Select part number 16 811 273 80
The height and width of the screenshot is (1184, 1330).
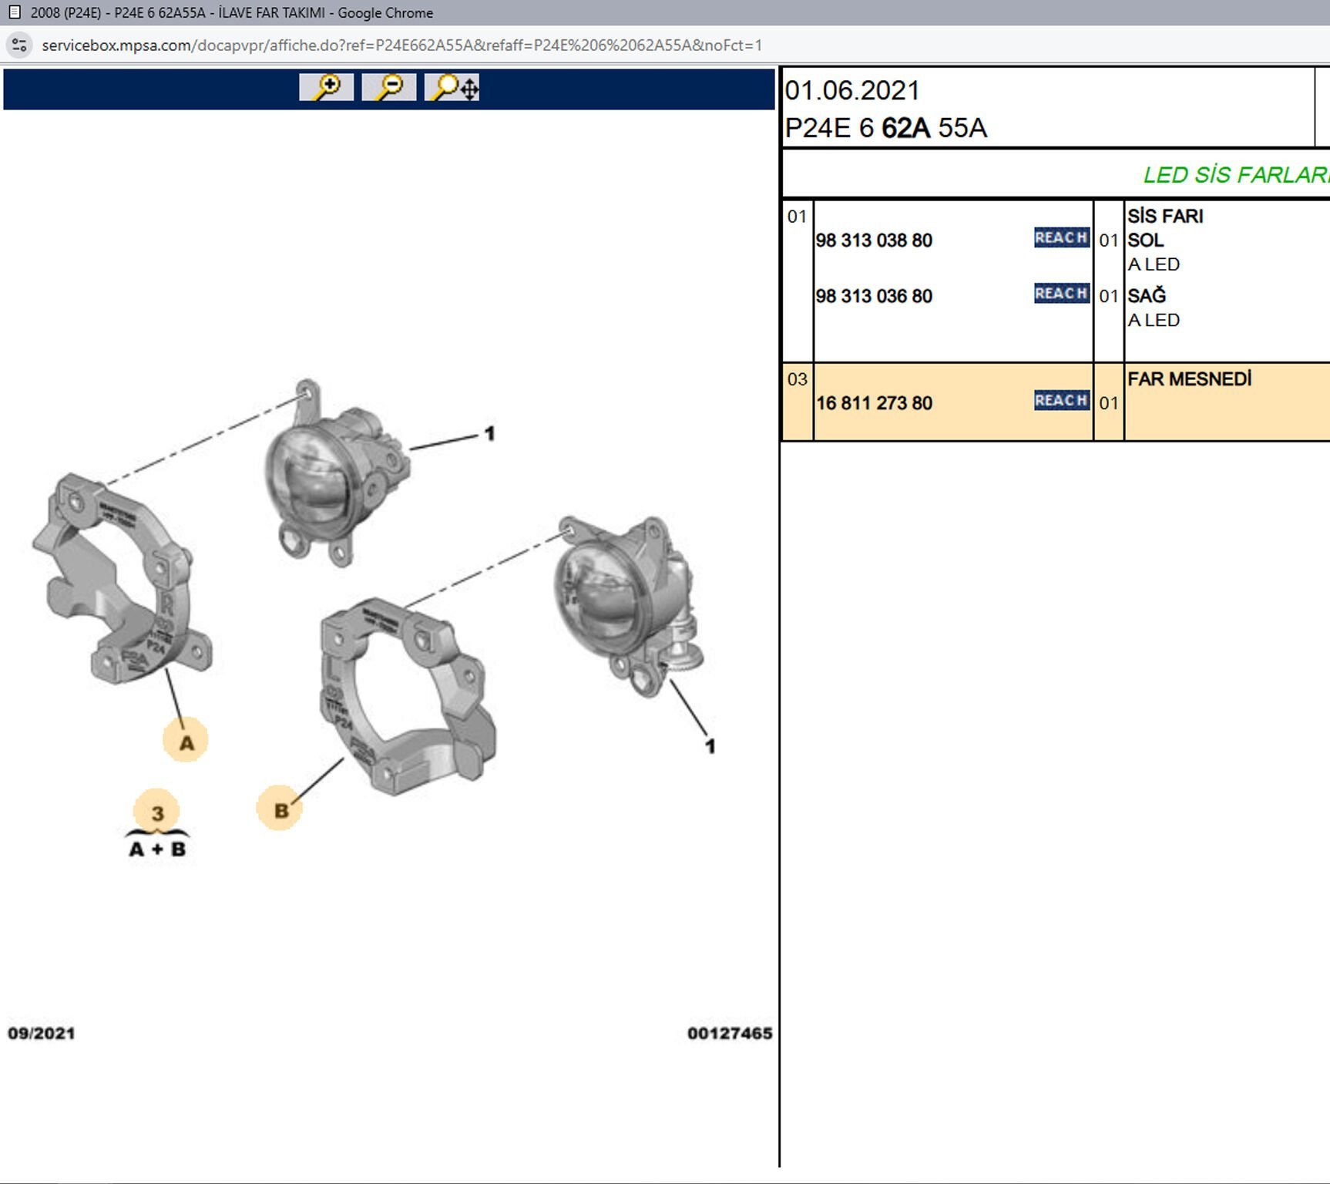tap(874, 403)
